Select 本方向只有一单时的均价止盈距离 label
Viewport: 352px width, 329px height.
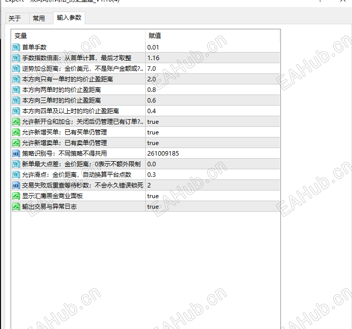tap(68, 79)
